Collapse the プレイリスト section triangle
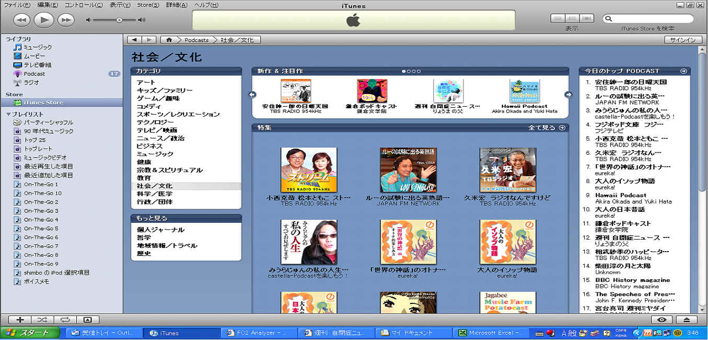This screenshot has width=708, height=340. tap(8, 114)
